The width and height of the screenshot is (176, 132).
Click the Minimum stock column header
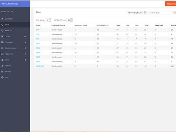click(x=81, y=25)
